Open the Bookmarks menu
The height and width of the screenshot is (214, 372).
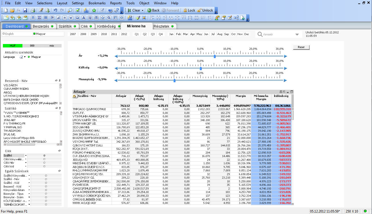97,3
